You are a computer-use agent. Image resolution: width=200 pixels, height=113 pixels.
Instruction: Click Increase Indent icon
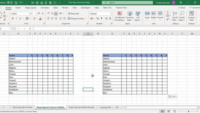pyautogui.click(x=64, y=19)
